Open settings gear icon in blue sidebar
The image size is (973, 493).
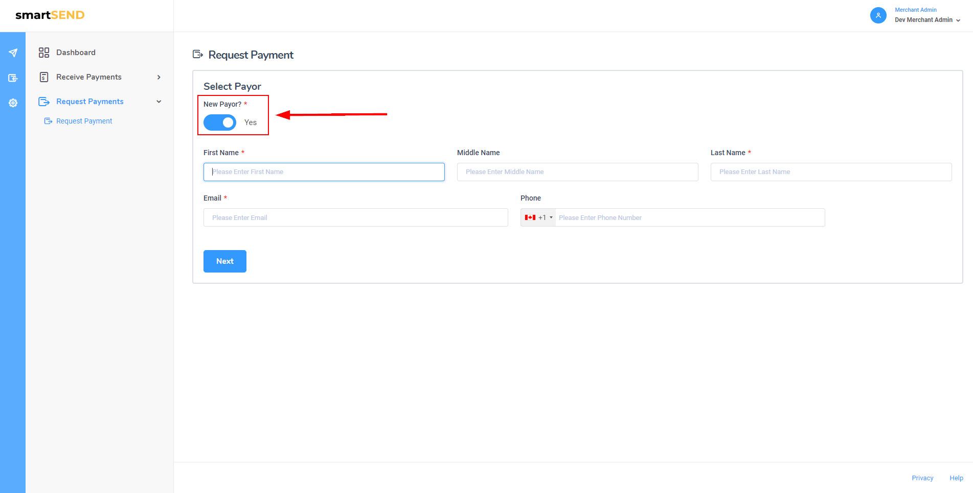tap(13, 103)
